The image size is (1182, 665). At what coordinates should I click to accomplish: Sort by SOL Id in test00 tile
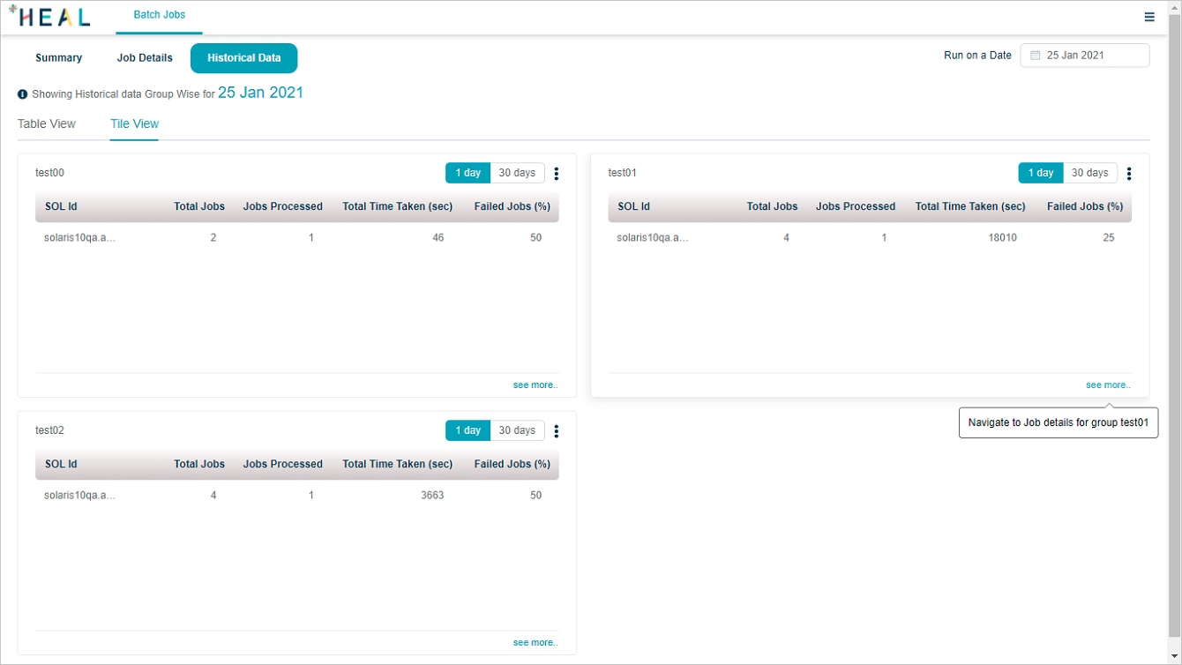(61, 207)
